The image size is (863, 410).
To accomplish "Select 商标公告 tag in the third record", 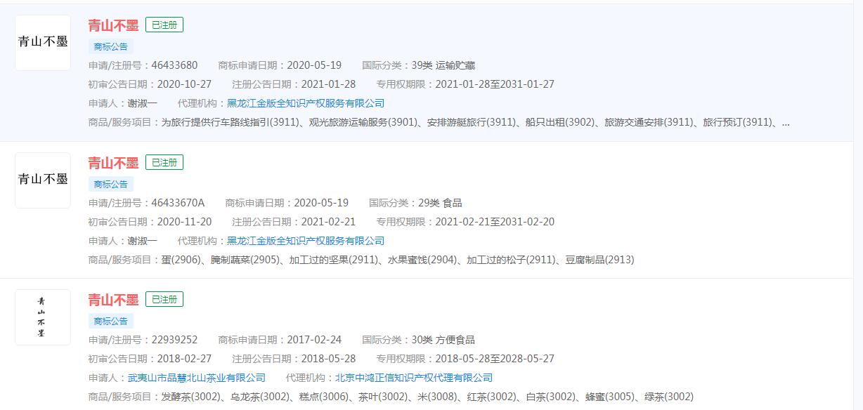I will click(x=110, y=321).
